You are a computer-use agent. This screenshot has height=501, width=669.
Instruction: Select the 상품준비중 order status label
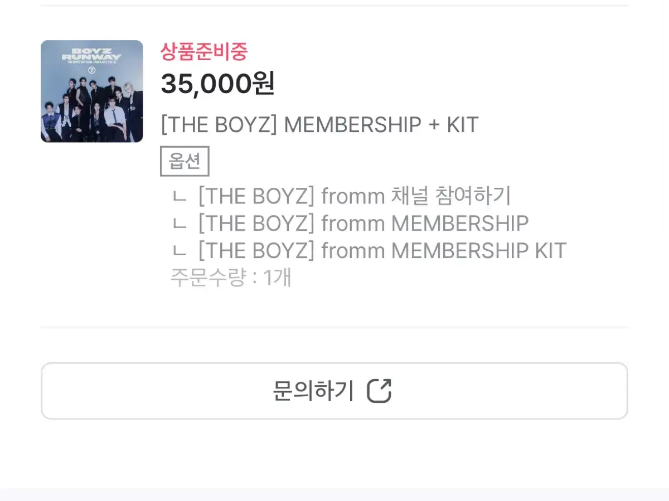(x=204, y=52)
